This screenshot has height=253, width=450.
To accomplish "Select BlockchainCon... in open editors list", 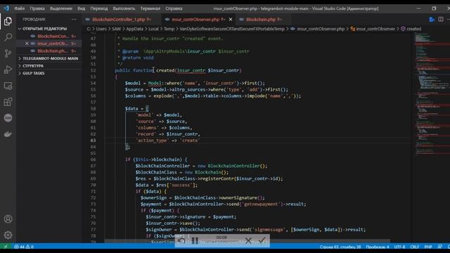I will 53,37.
